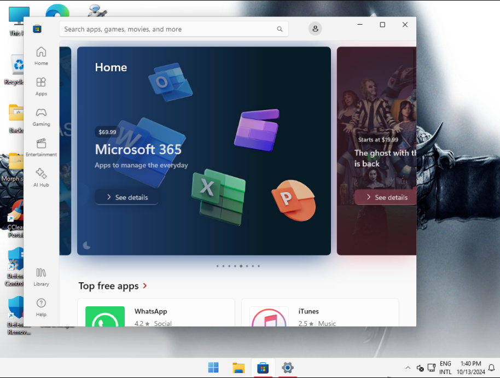Click the iTunes app title text
The height and width of the screenshot is (378, 500).
pyautogui.click(x=309, y=311)
